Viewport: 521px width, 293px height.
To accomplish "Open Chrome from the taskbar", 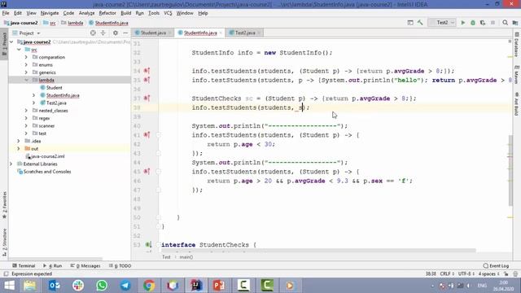I will 149,286.
